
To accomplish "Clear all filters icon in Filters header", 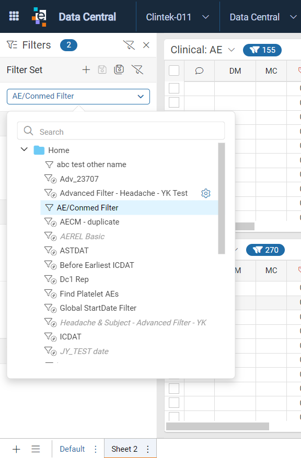I will pyautogui.click(x=129, y=45).
